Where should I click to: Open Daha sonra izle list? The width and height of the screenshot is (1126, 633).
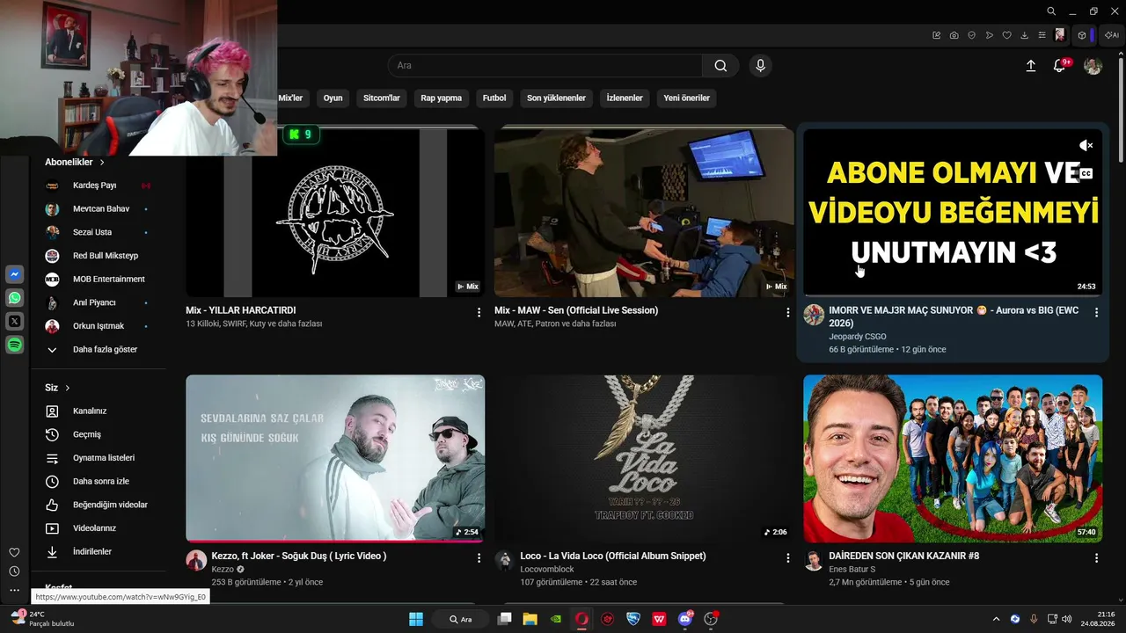(x=97, y=482)
